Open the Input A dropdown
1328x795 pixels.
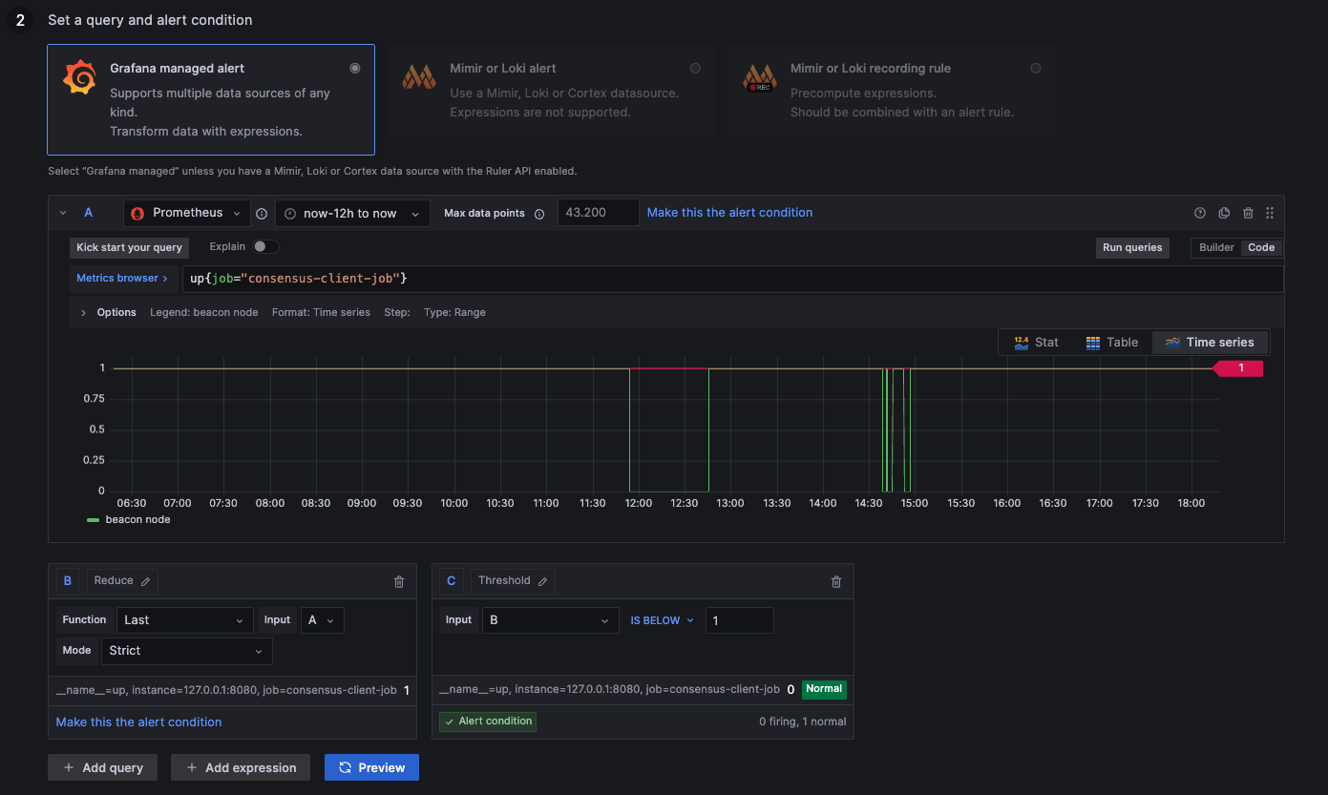click(323, 620)
